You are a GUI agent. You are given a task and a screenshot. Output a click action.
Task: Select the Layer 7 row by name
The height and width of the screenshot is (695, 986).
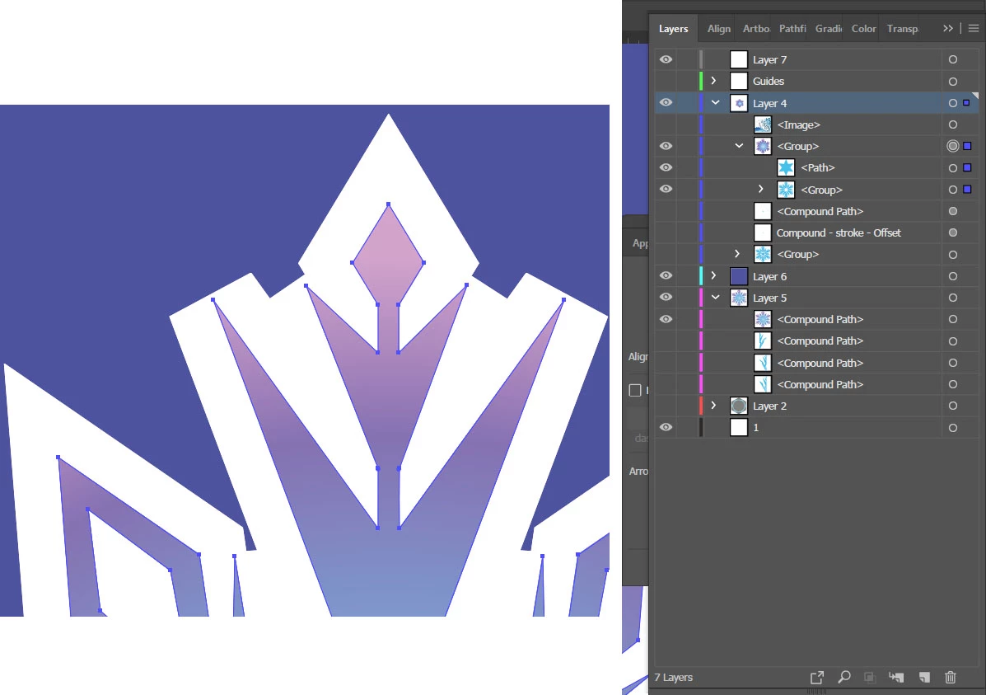point(769,60)
